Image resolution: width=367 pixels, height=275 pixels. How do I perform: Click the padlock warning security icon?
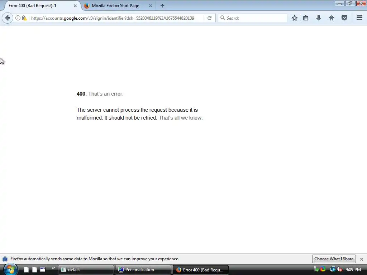[x=24, y=18]
